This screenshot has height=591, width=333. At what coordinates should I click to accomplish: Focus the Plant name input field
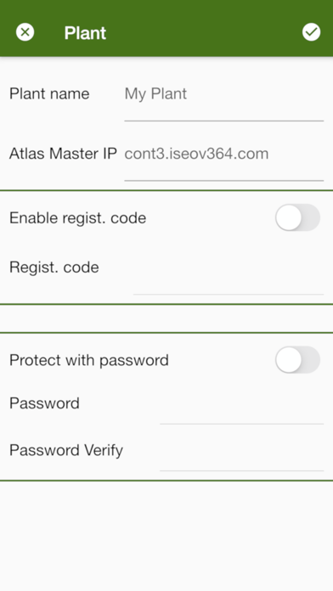(x=224, y=99)
